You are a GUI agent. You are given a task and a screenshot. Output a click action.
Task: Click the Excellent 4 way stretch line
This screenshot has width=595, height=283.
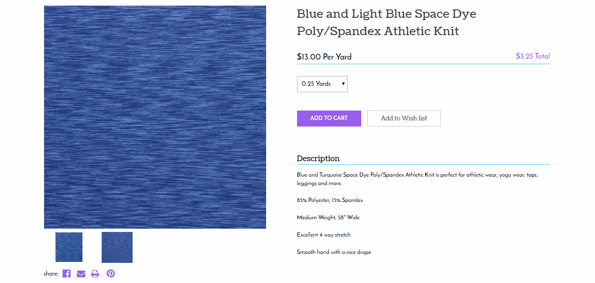pos(324,235)
